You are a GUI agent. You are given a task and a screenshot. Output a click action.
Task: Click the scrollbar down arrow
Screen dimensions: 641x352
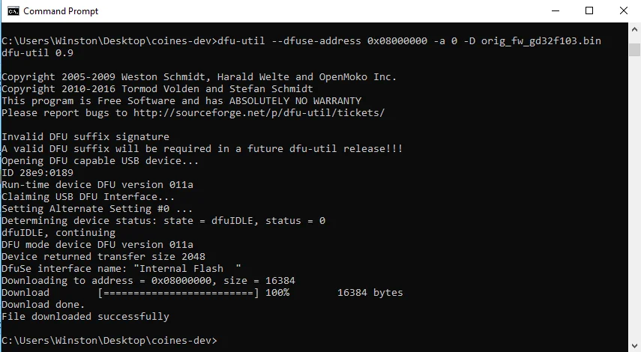(x=634, y=345)
